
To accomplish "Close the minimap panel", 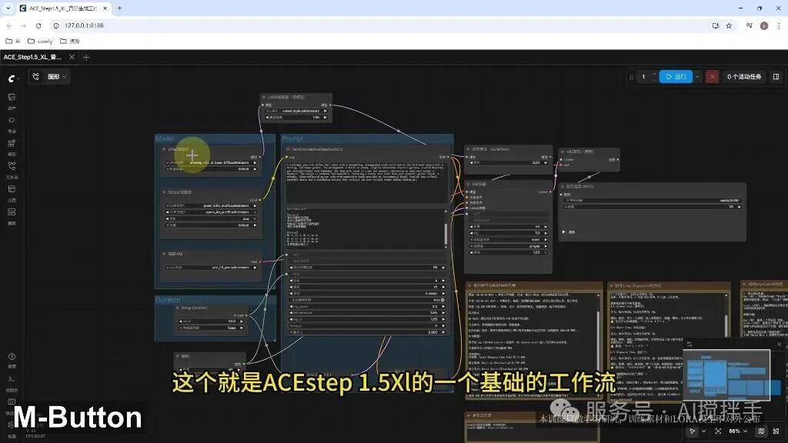I will (x=779, y=344).
